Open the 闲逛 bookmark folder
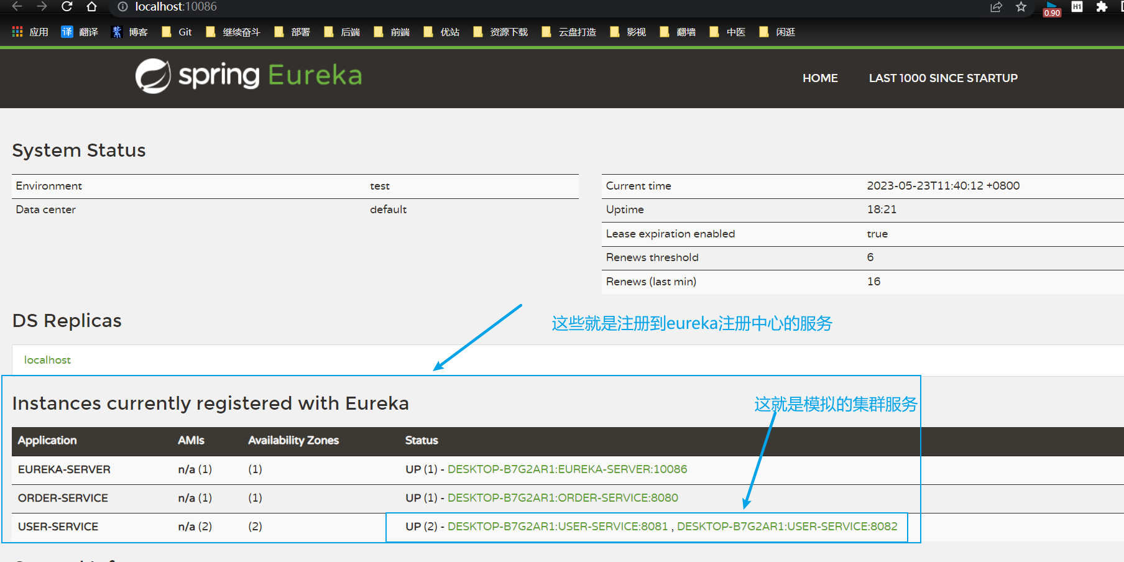1124x562 pixels. (x=776, y=32)
